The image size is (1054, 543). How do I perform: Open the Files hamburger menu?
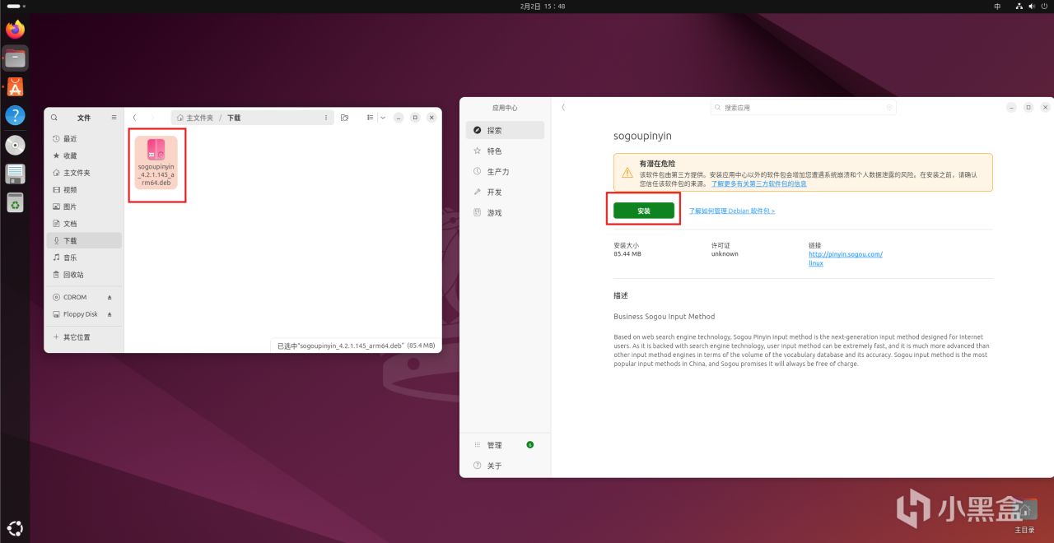pos(114,118)
